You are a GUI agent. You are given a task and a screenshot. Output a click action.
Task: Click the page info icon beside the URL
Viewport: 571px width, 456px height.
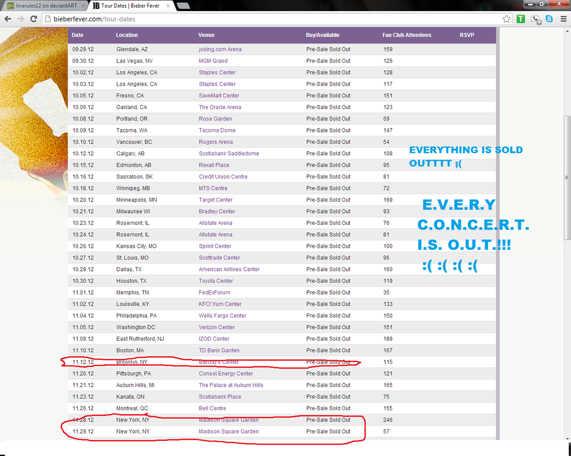point(47,19)
